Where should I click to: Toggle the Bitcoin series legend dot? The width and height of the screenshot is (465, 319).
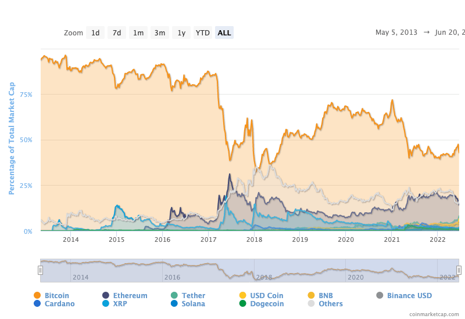[x=37, y=296]
